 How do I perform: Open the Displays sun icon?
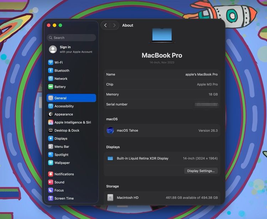[x=51, y=138]
